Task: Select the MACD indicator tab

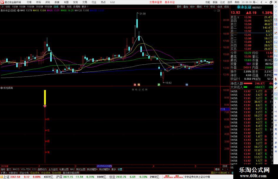Action: pos(16,169)
